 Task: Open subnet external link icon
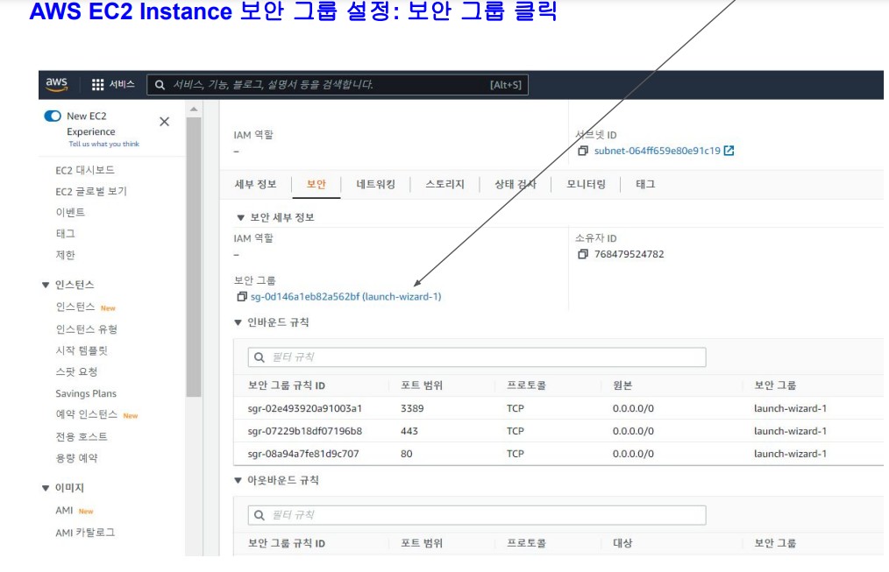[729, 151]
